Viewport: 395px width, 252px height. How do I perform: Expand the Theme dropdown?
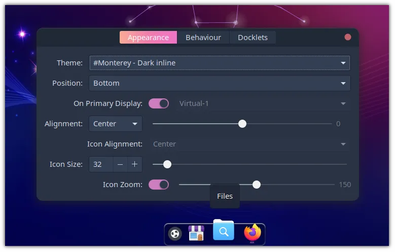point(219,63)
